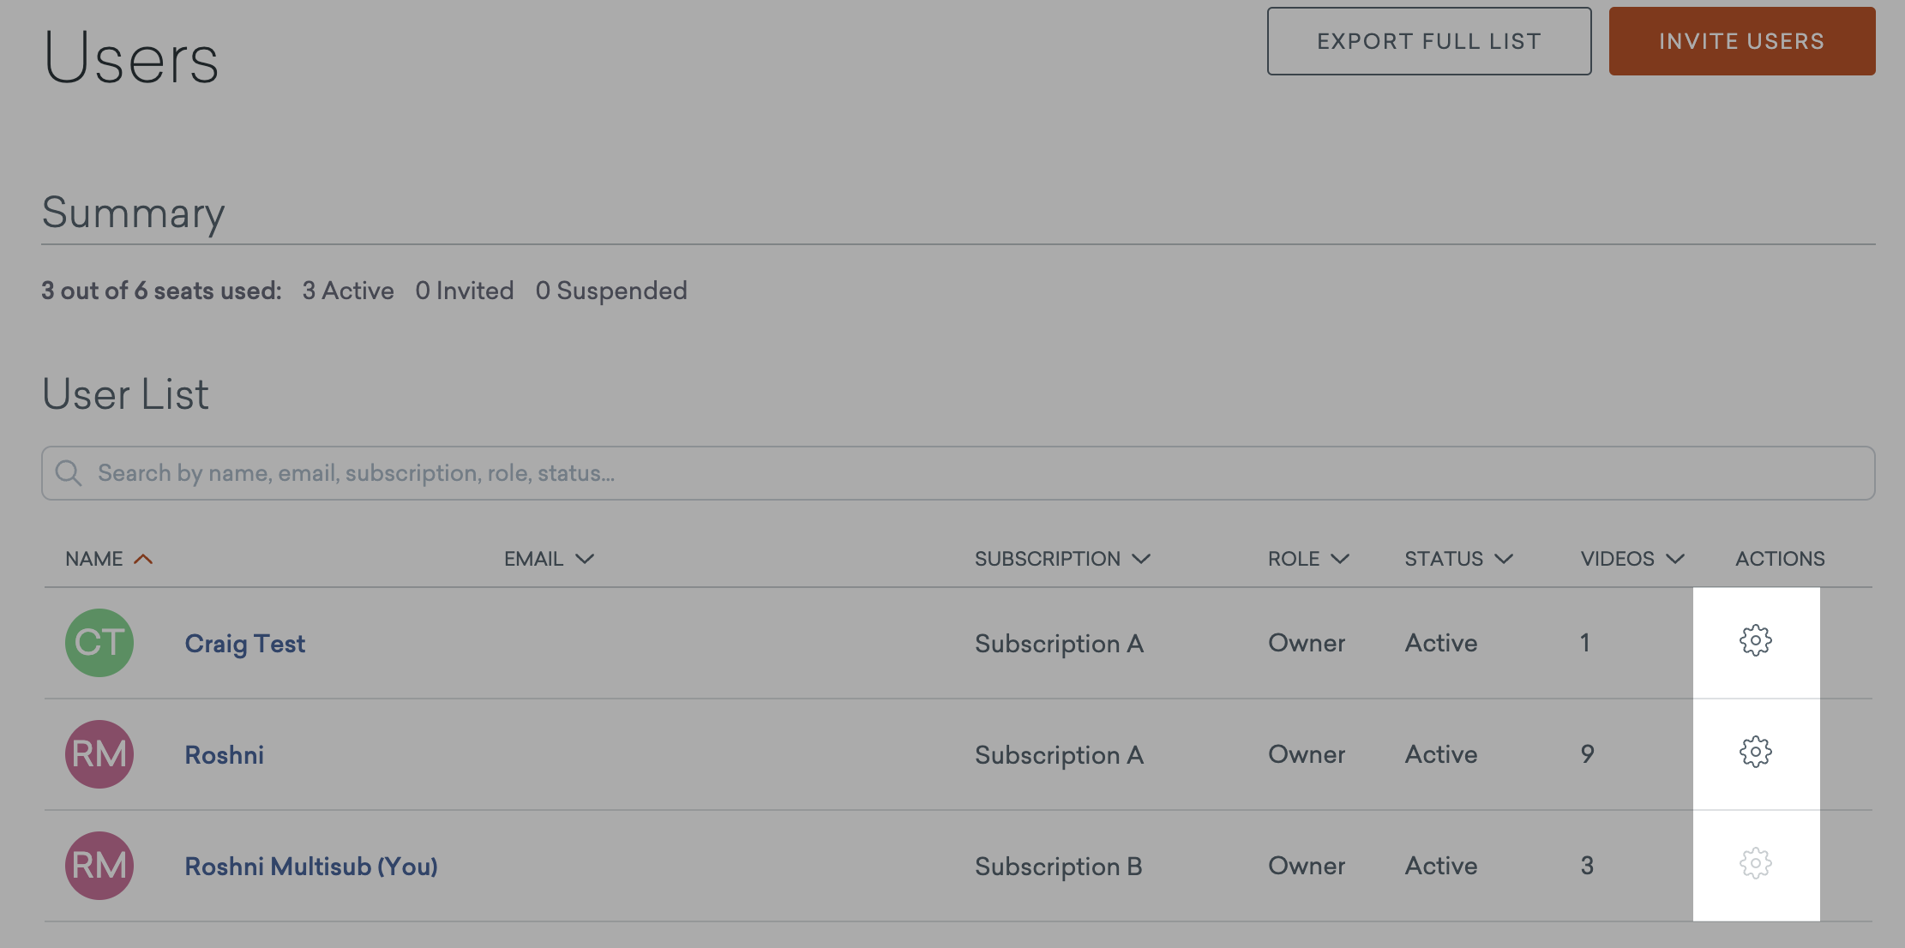Screen dimensions: 1905x948
Task: Click Roshni's RM avatar
Action: (99, 754)
